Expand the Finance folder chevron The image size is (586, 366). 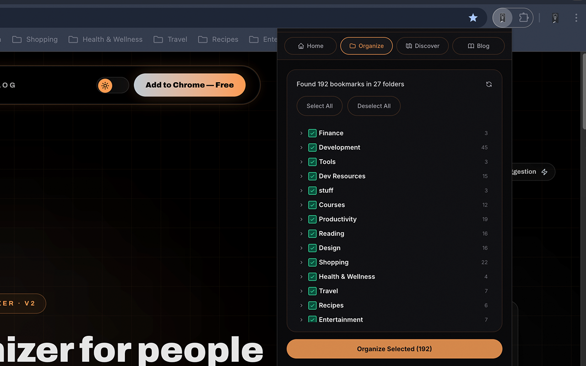(x=301, y=133)
